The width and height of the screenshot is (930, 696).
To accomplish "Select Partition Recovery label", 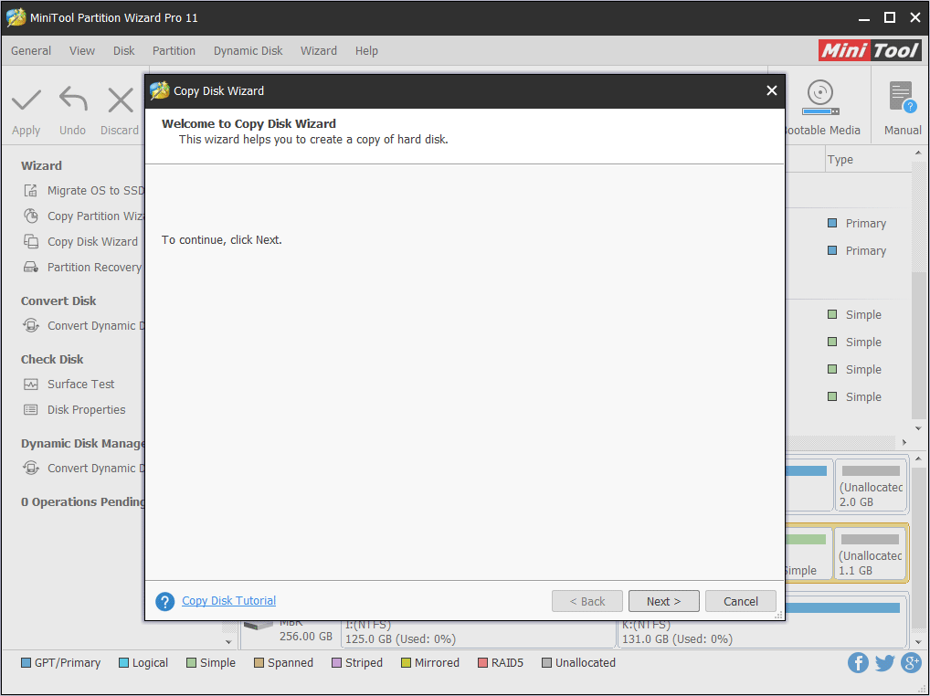I will pos(94,268).
